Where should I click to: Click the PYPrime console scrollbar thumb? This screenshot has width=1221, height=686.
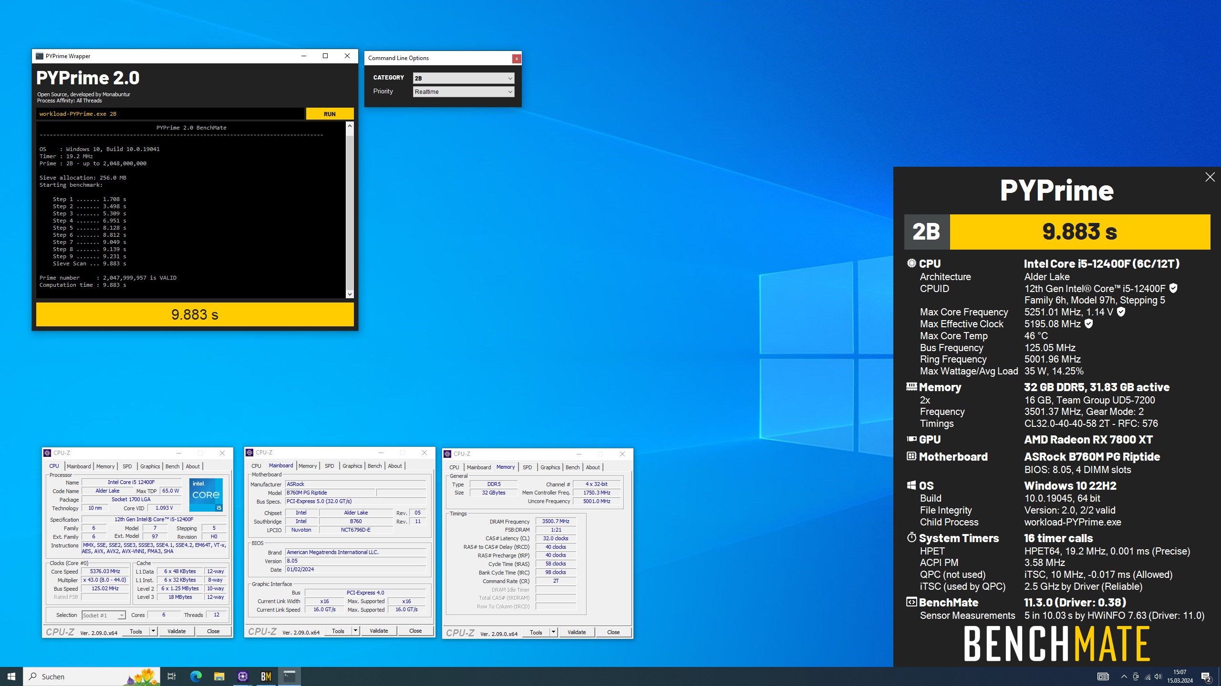click(350, 212)
